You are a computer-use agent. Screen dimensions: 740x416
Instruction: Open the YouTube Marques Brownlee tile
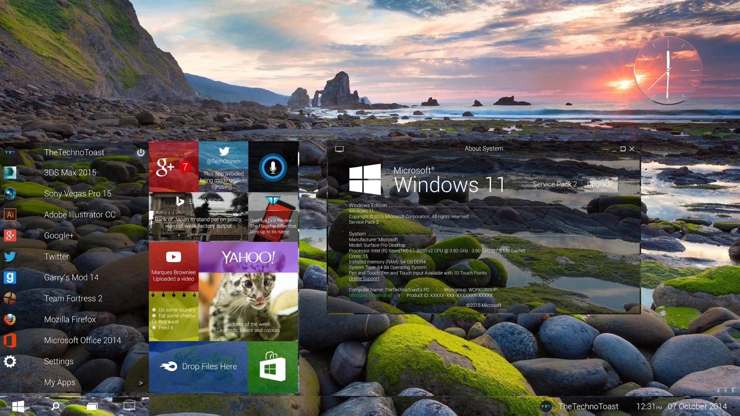[174, 266]
